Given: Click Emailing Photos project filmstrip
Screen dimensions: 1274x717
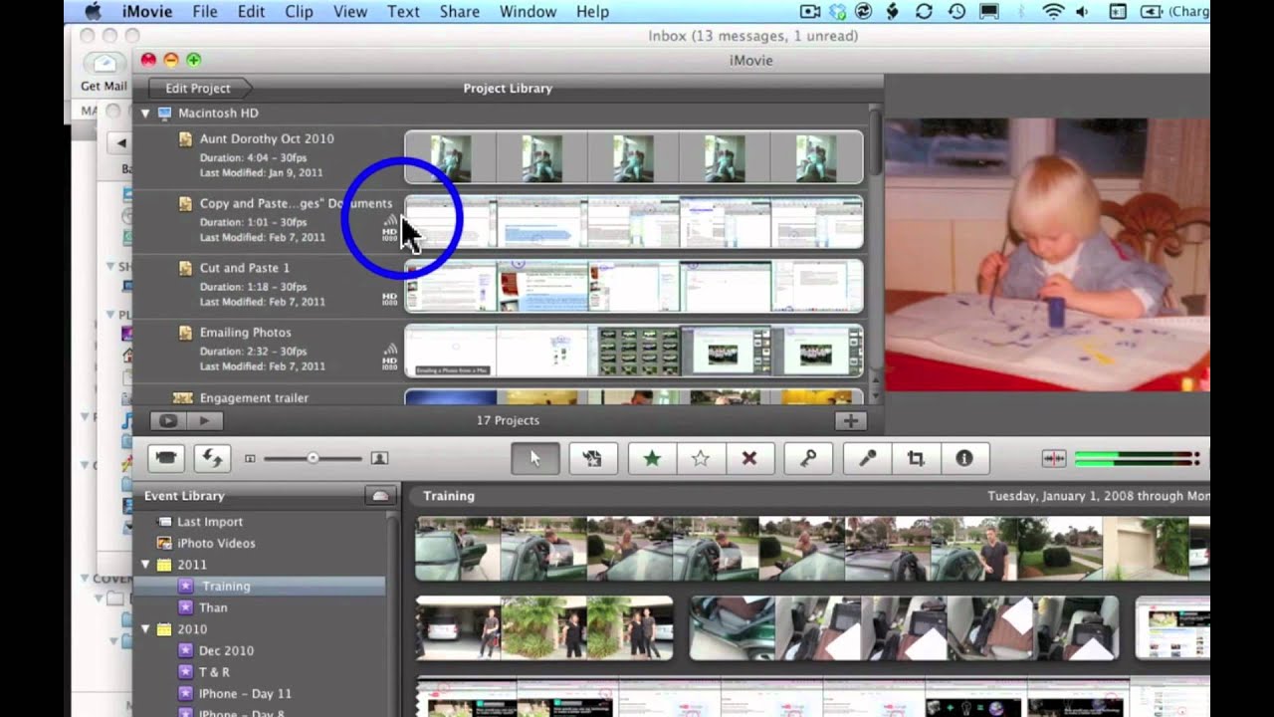Looking at the screenshot, I should (634, 352).
